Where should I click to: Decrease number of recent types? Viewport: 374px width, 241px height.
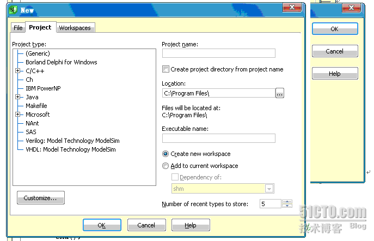(x=287, y=206)
